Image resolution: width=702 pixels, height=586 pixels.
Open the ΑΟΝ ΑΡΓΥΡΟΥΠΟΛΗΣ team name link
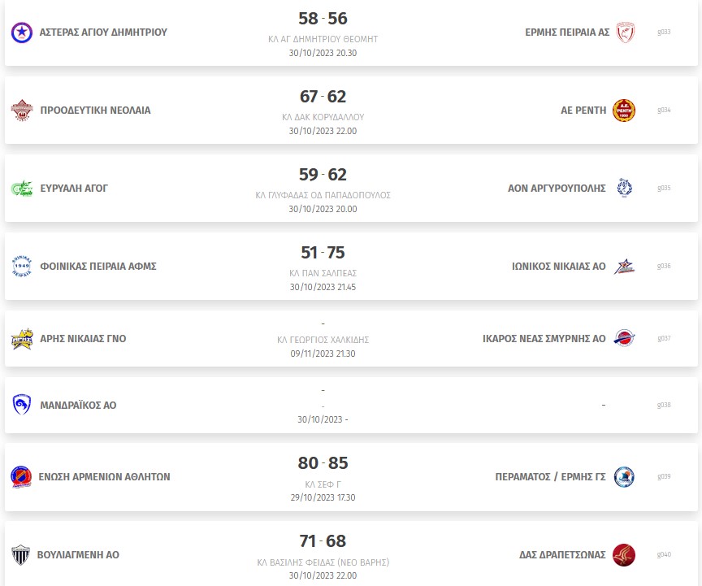[557, 189]
